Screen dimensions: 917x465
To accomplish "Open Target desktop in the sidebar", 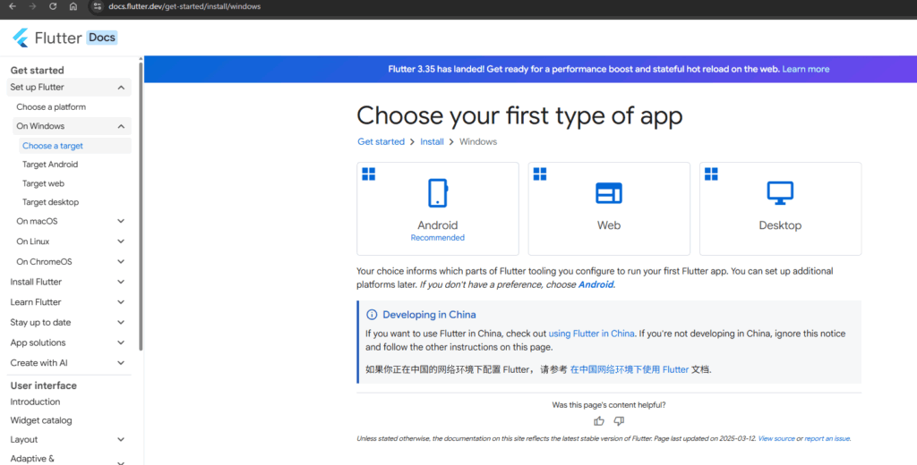I will pyautogui.click(x=50, y=202).
